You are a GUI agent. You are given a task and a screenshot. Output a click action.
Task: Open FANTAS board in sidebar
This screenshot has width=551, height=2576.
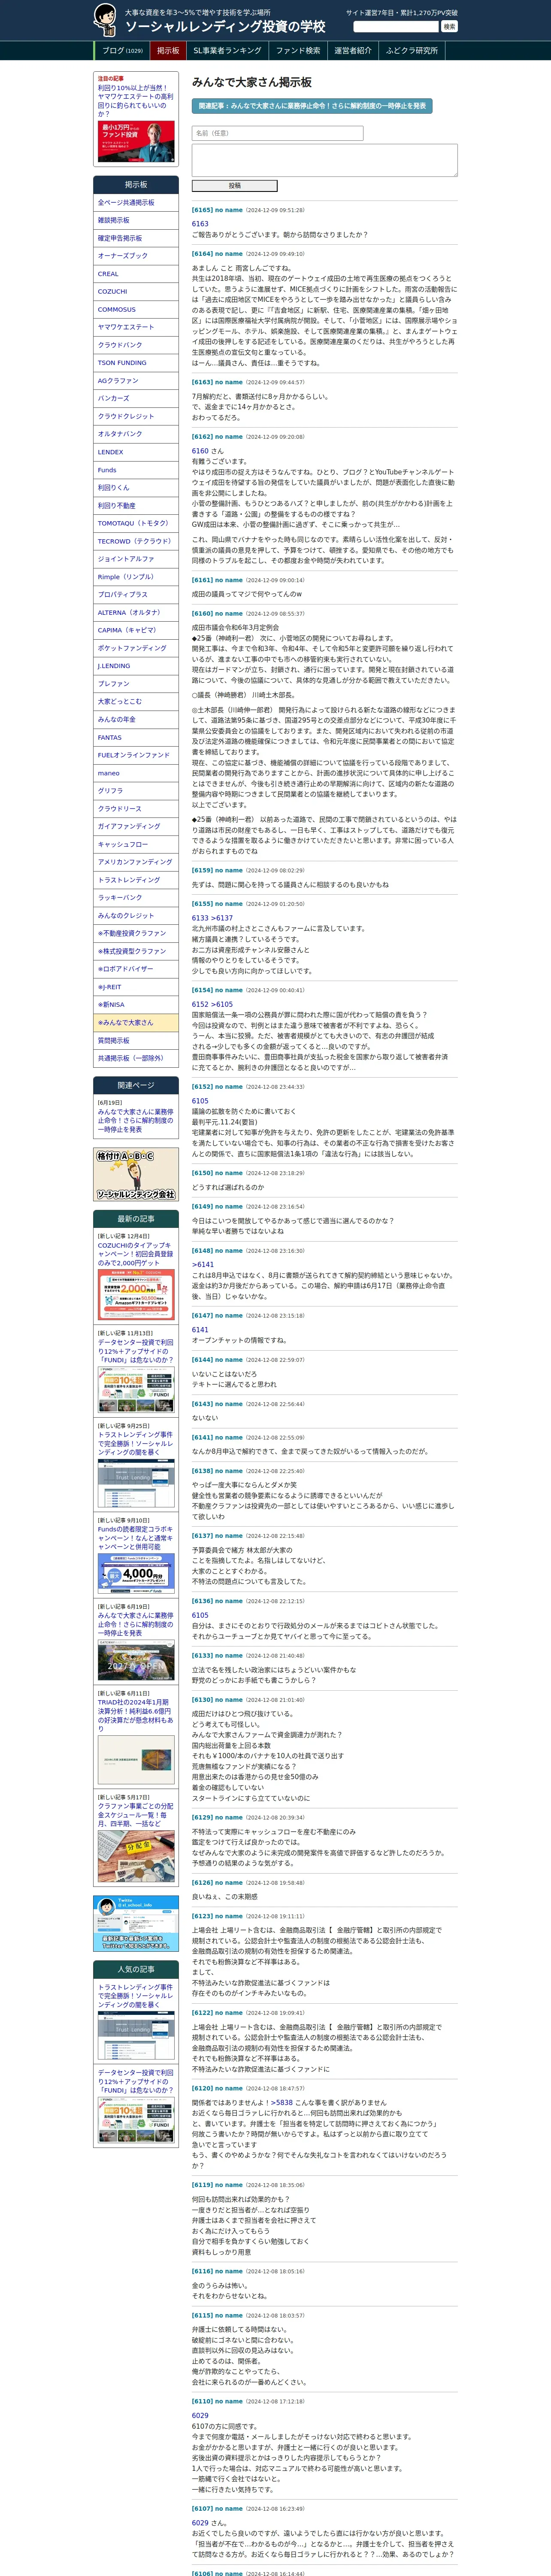pos(136,737)
